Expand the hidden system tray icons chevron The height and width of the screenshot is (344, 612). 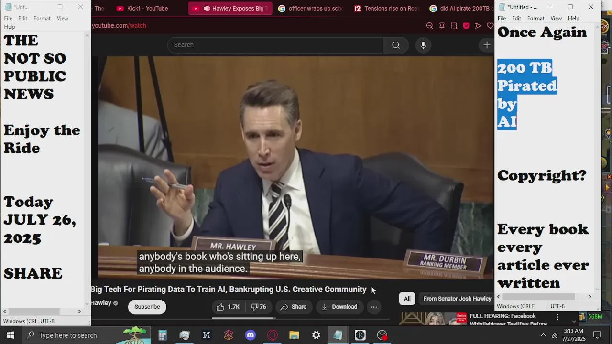click(x=543, y=335)
